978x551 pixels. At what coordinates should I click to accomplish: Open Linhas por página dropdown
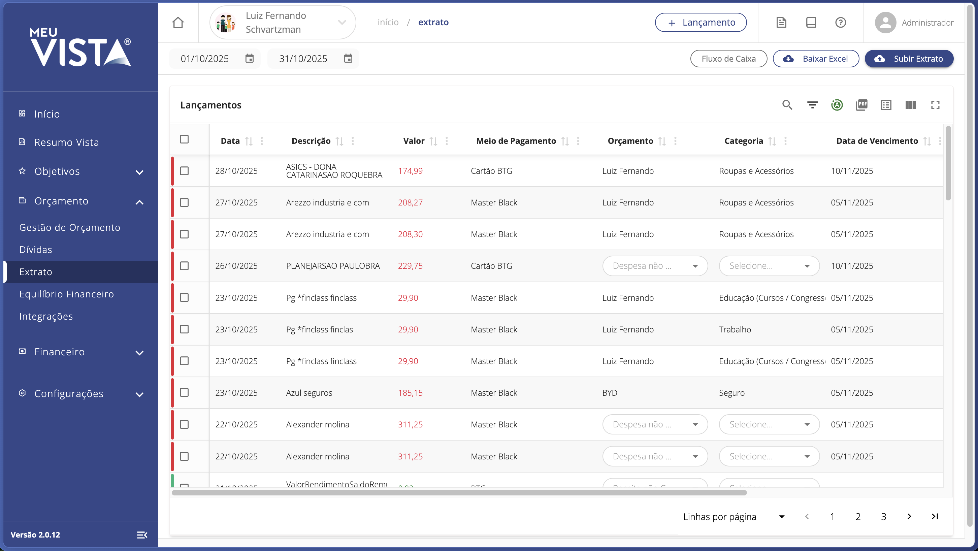pos(781,516)
